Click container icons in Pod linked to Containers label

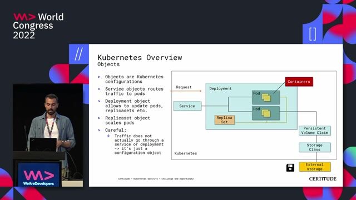[266, 98]
